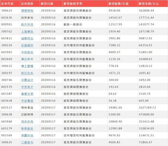Select share count 5200.00
168x146 pixels.
tap(114, 114)
